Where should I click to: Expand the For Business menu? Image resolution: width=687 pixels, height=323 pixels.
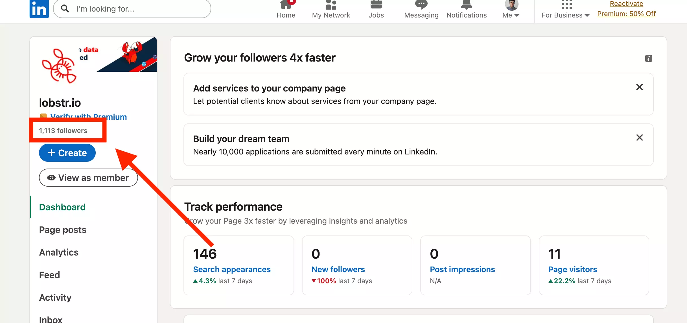[565, 10]
